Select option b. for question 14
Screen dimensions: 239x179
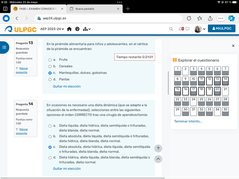point(50,136)
